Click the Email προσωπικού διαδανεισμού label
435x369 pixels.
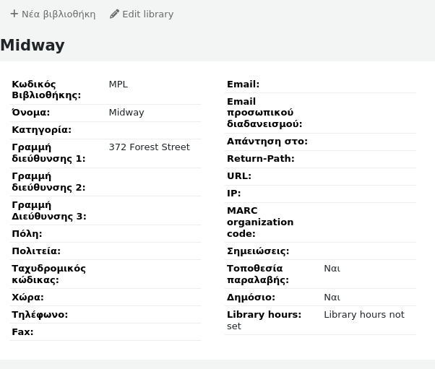click(264, 113)
